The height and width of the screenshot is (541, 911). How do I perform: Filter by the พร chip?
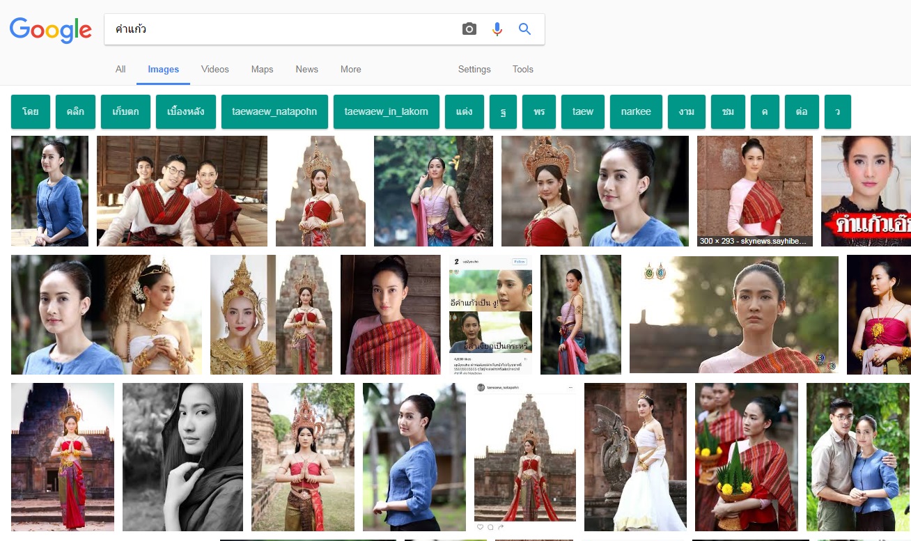pyautogui.click(x=539, y=111)
